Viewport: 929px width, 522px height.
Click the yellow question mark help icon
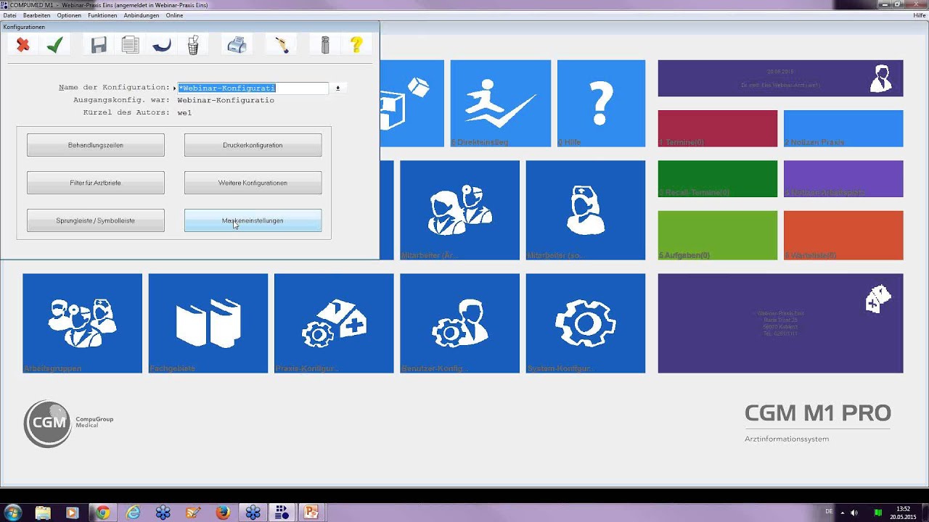point(356,45)
